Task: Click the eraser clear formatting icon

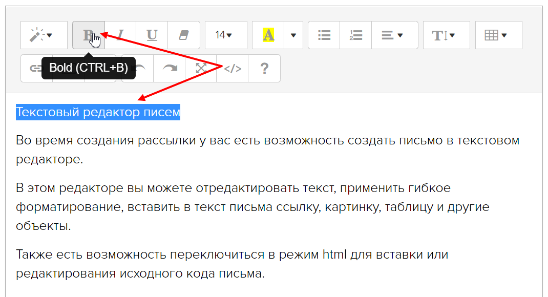Action: [183, 35]
